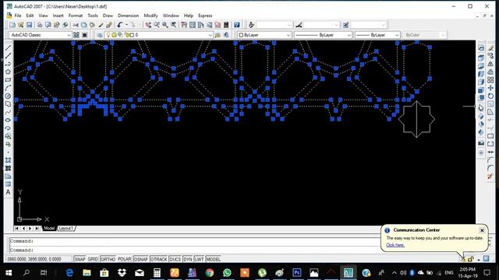Close the Communication Center balloon
499x280 pixels.
(482, 230)
